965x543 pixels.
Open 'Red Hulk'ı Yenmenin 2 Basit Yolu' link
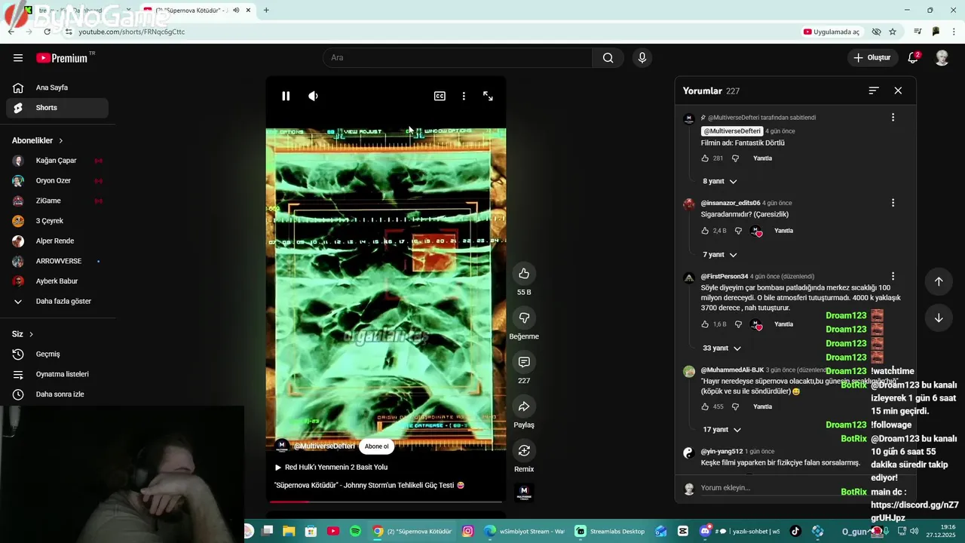pyautogui.click(x=332, y=468)
